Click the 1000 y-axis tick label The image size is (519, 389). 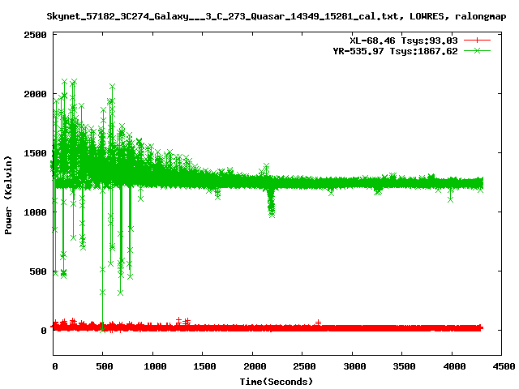pyautogui.click(x=35, y=212)
